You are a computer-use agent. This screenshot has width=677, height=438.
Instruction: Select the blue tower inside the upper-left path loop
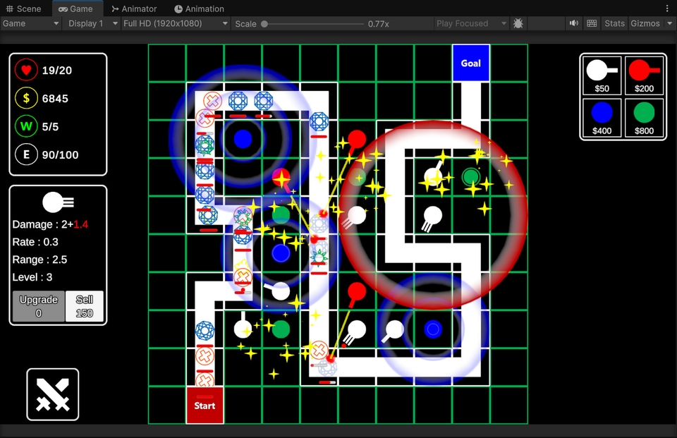(x=243, y=139)
